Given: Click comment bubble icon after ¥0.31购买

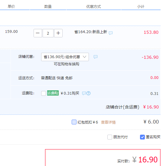Looking at the screenshot, I should (84, 93).
